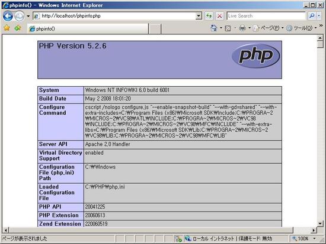Open the recent pages dropdown arrow
The image size is (326, 244).
click(x=28, y=16)
